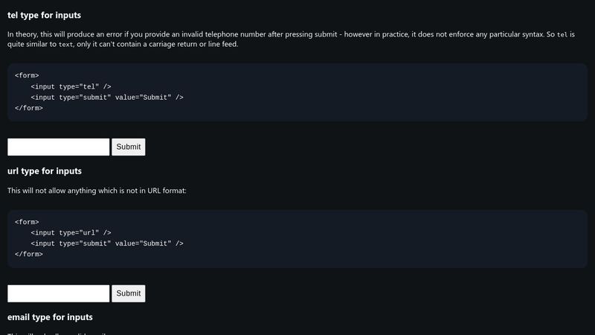Image resolution: width=595 pixels, height=335 pixels.
Task: Click the inline 'tel' code word in paragraph
Action: (x=562, y=34)
